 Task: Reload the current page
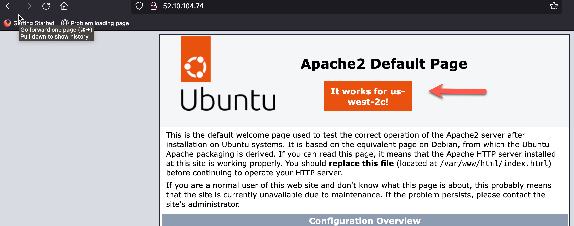coord(46,6)
